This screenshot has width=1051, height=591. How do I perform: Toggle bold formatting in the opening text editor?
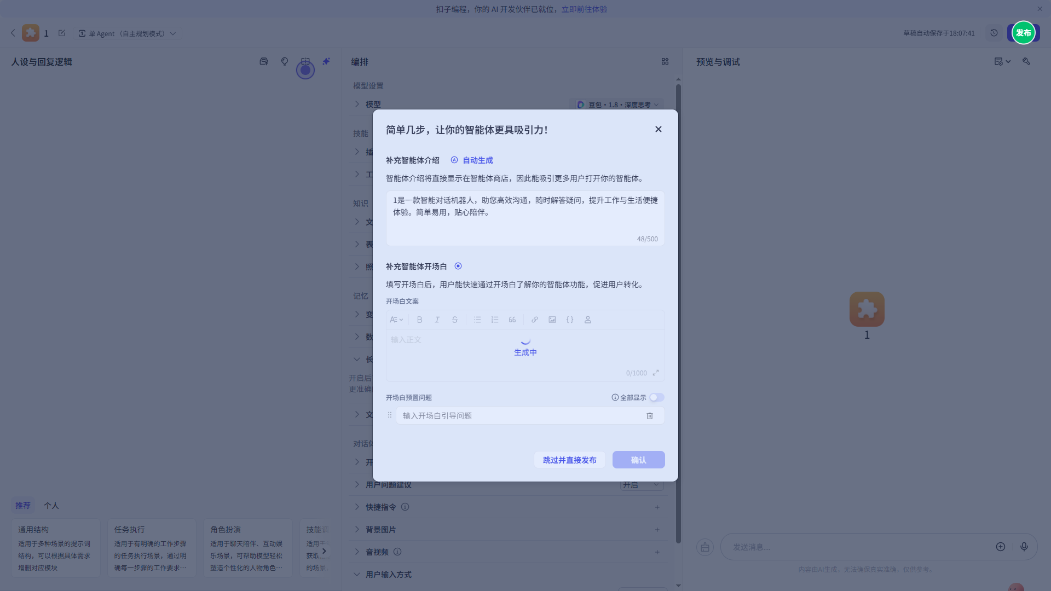pos(419,320)
